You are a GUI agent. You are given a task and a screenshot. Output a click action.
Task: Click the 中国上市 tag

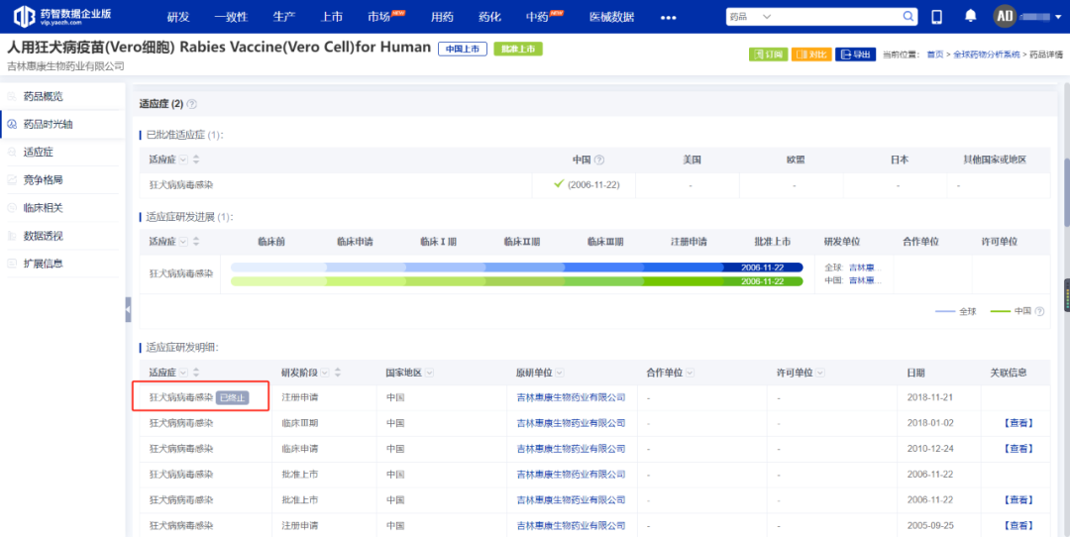click(x=463, y=50)
